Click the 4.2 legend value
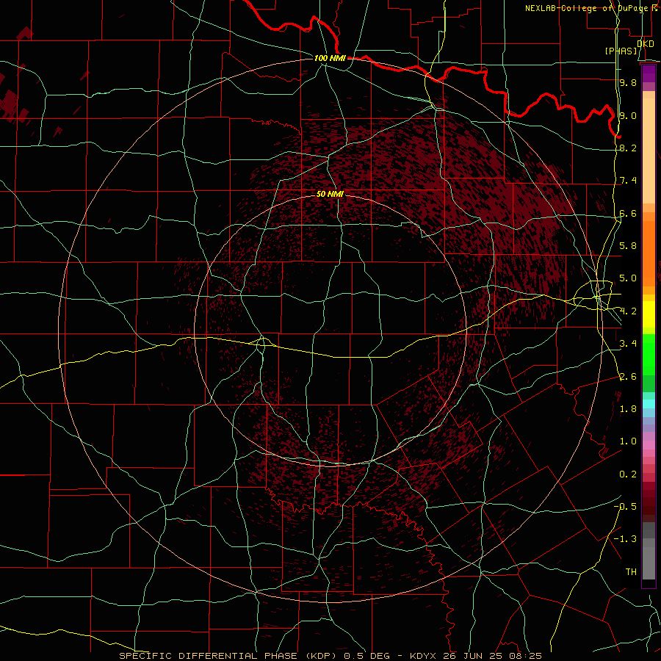This screenshot has height=661, width=661. [628, 311]
